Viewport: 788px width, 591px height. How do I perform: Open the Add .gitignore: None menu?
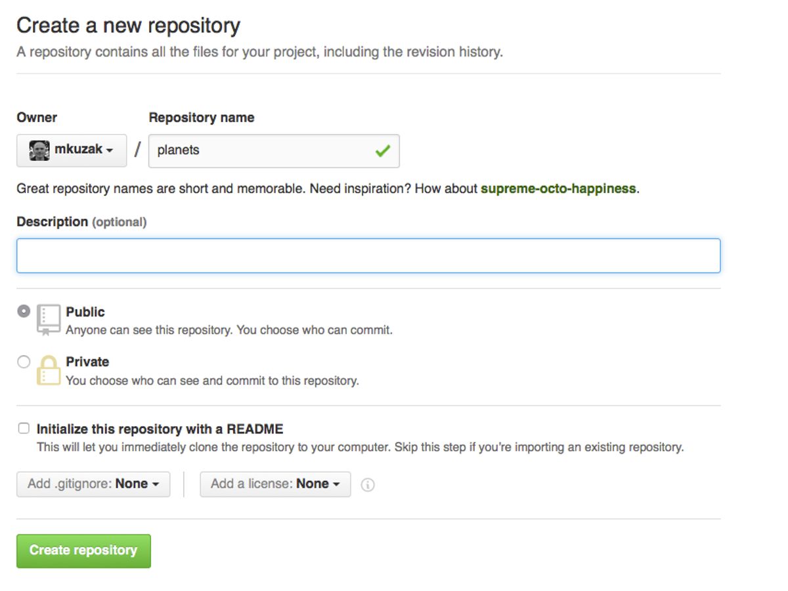[93, 484]
